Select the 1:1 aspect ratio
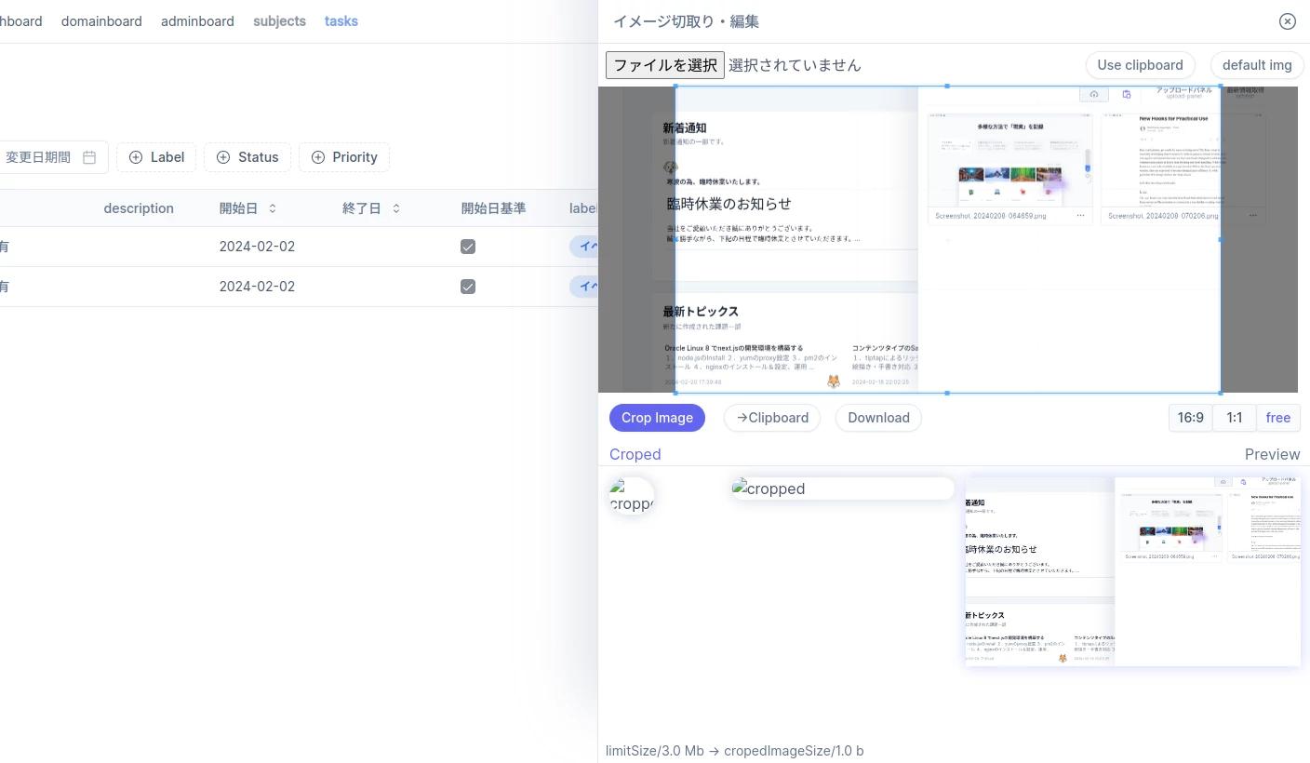 (1235, 418)
